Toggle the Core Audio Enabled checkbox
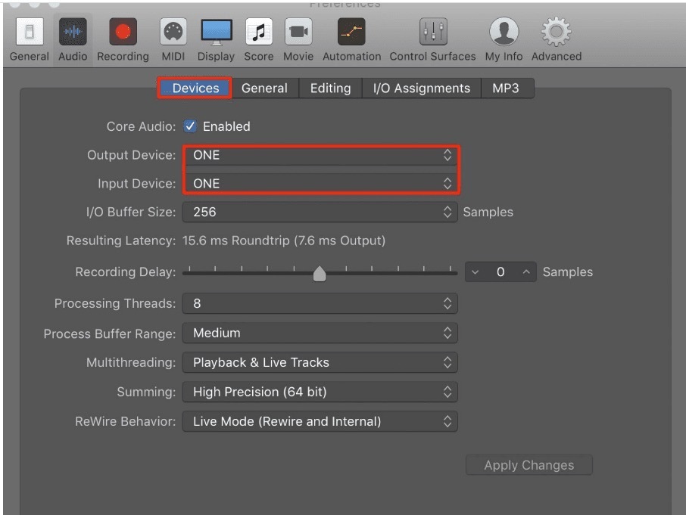This screenshot has width=686, height=515. [x=190, y=126]
